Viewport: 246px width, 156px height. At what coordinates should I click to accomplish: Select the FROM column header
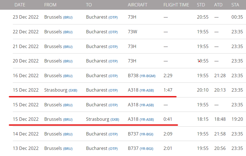[x=50, y=5]
